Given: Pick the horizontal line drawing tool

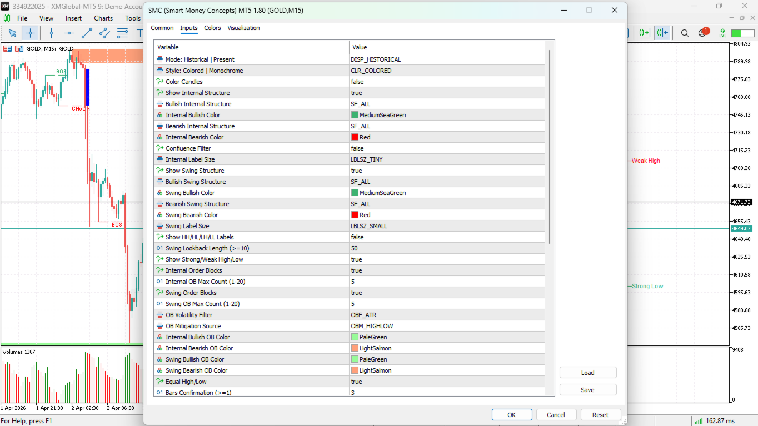Looking at the screenshot, I should click(x=69, y=33).
